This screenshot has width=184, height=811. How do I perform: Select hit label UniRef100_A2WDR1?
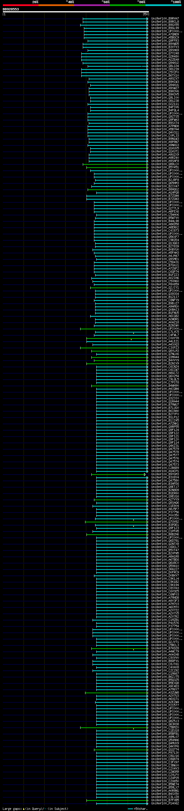pyautogui.click(x=165, y=319)
